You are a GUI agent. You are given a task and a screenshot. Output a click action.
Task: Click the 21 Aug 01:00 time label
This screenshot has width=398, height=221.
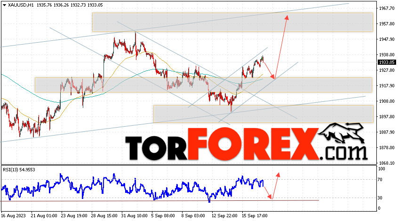pos(44,216)
